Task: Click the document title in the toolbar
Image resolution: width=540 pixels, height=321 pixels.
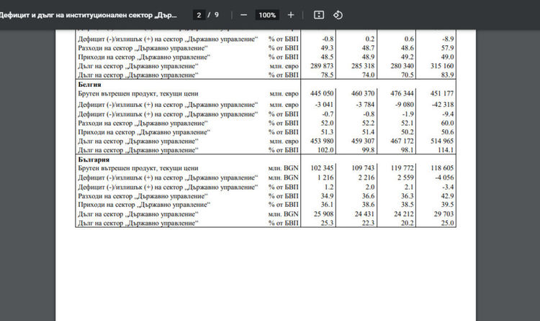Action: pyautogui.click(x=88, y=15)
